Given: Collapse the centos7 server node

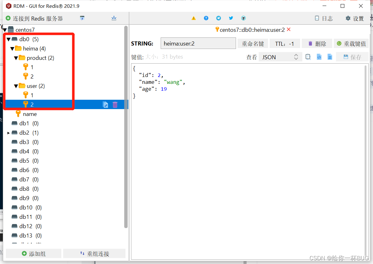Looking at the screenshot, I should tap(5, 30).
